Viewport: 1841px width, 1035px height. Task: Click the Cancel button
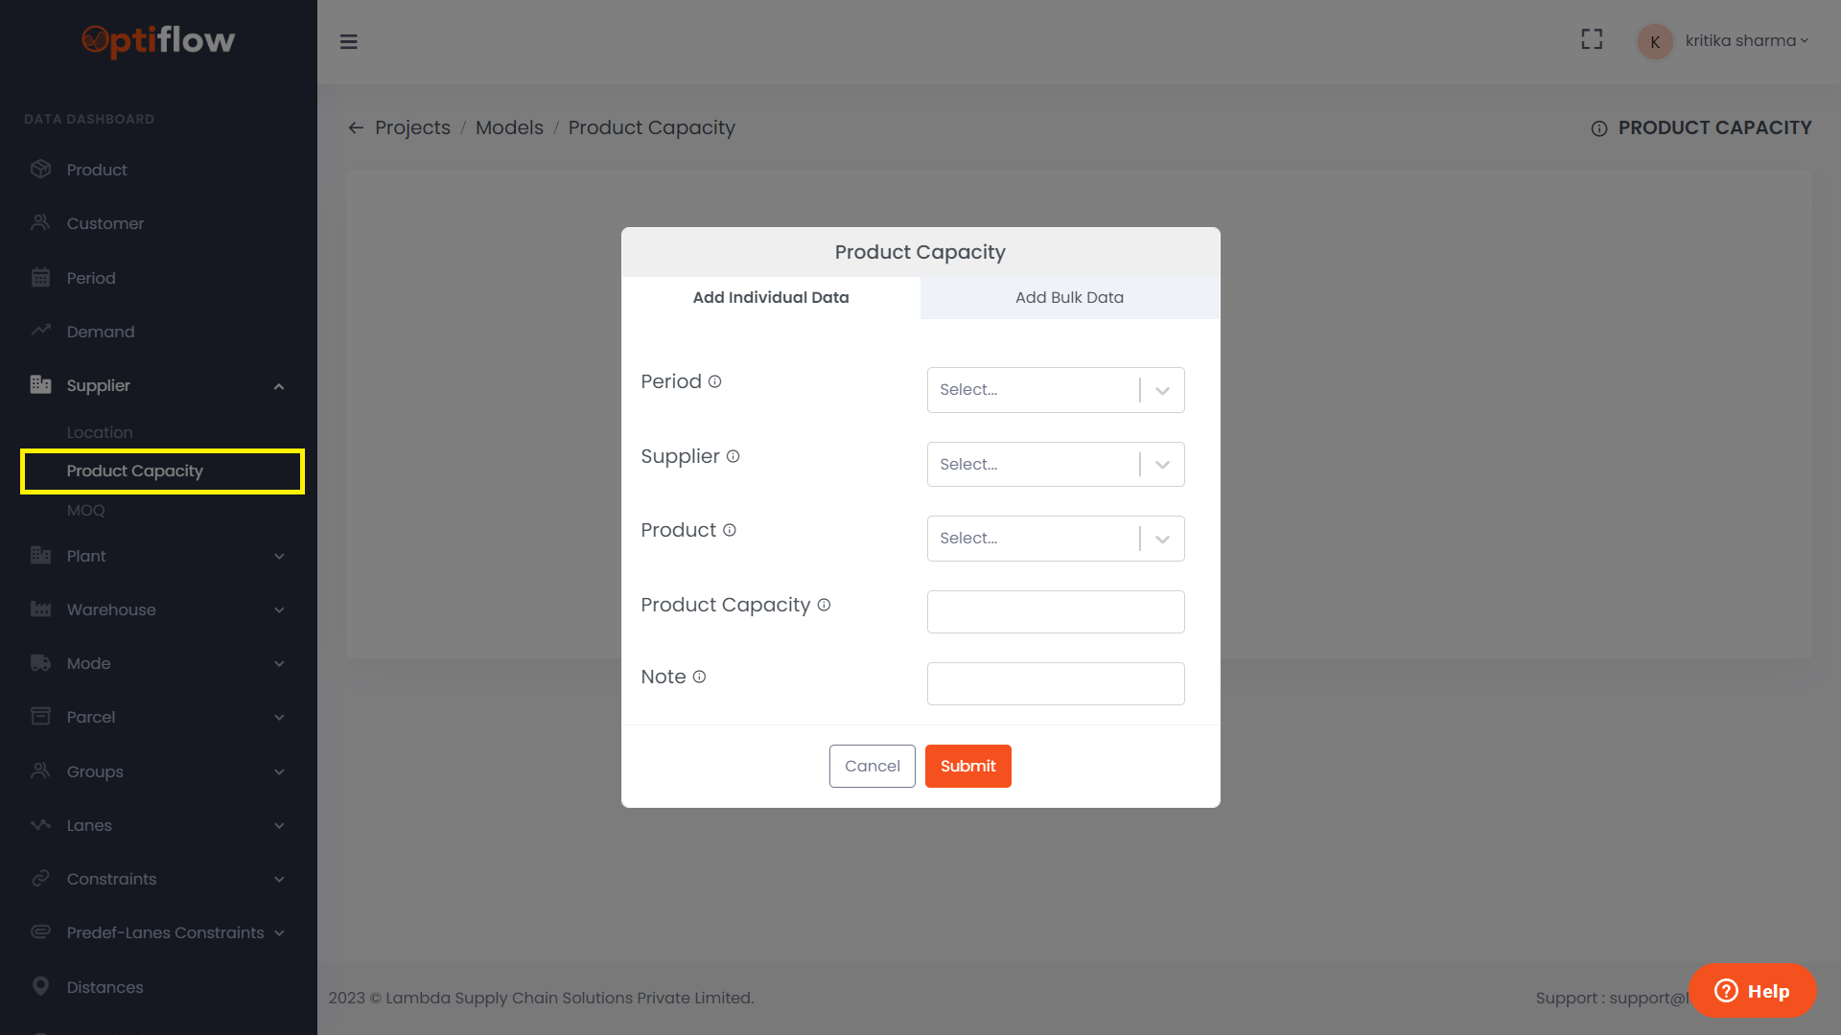pos(872,766)
